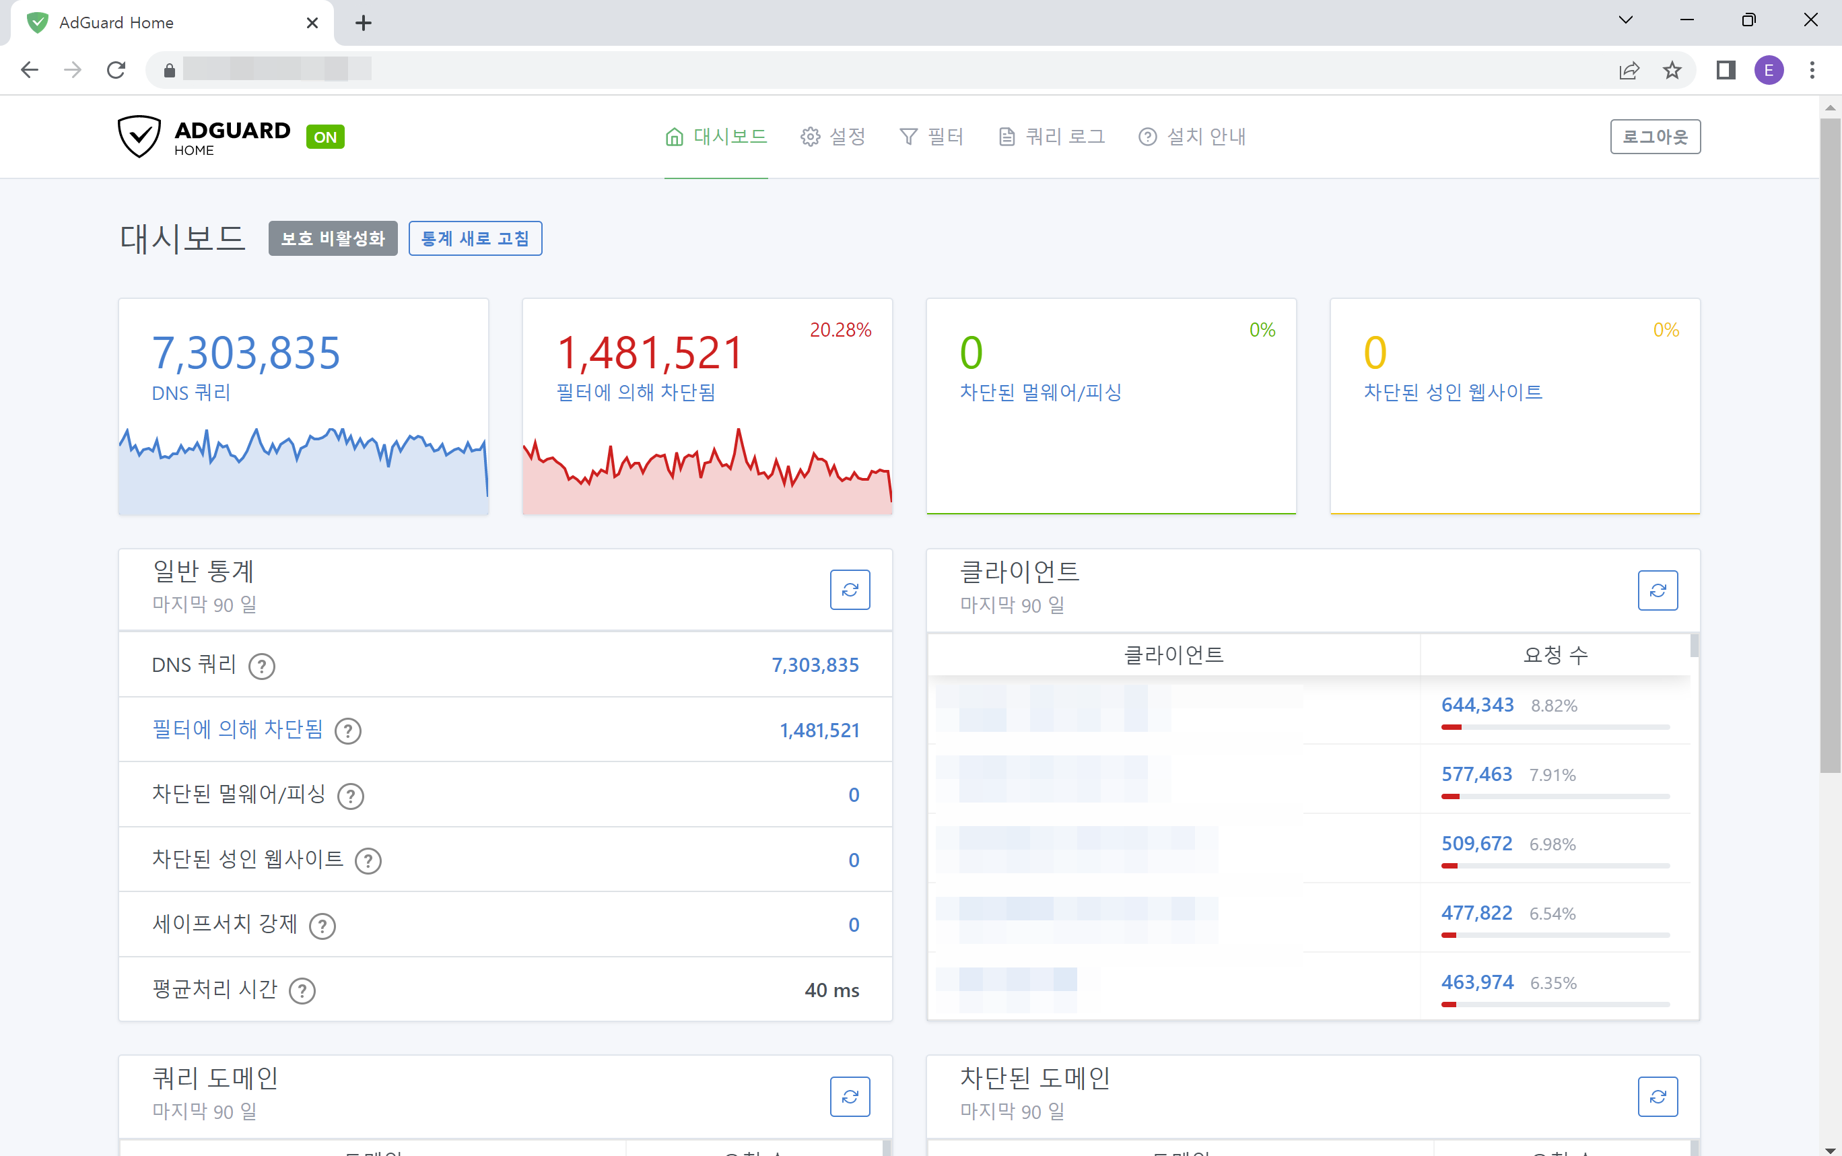Screen dimensions: 1842x1156
Task: Open Chrome three-dot menu
Action: point(1812,70)
